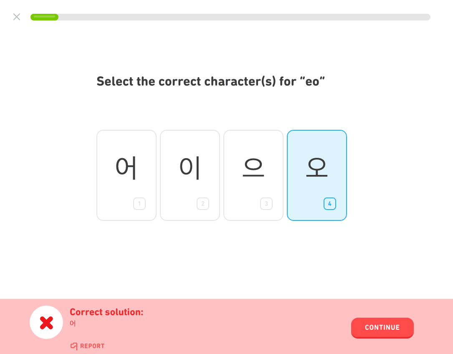453x354 pixels.
Task: Click the gray unfilled progress track
Action: pos(251,17)
